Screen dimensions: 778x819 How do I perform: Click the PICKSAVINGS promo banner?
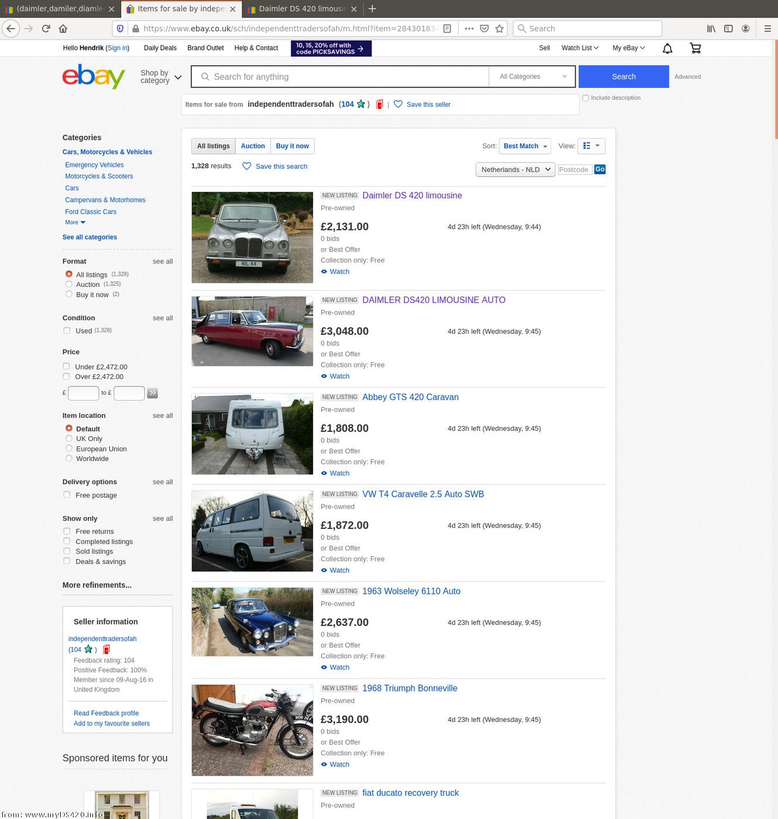331,49
